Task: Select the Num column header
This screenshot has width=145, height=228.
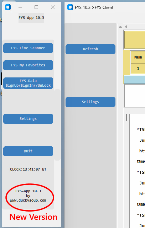Action: pyautogui.click(x=138, y=57)
